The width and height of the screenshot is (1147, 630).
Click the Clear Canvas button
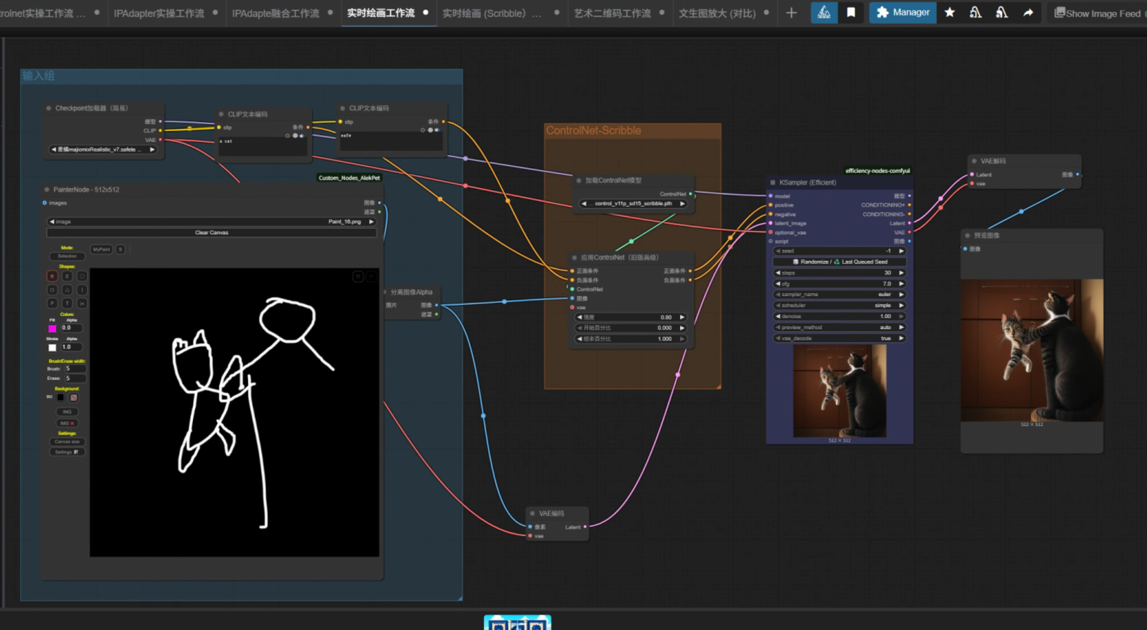pos(211,233)
